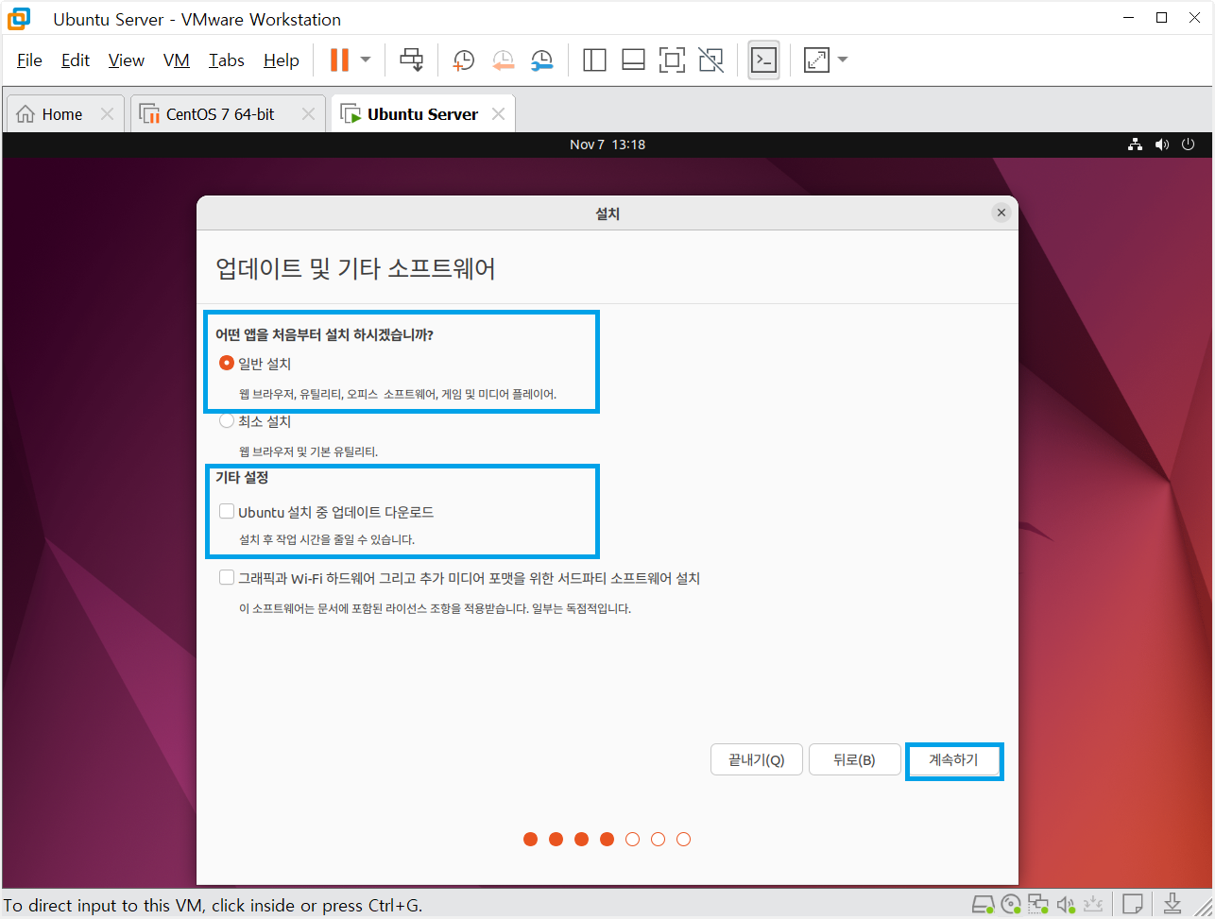Open the power options dropdown next to pause
The height and width of the screenshot is (919, 1215).
click(x=366, y=60)
